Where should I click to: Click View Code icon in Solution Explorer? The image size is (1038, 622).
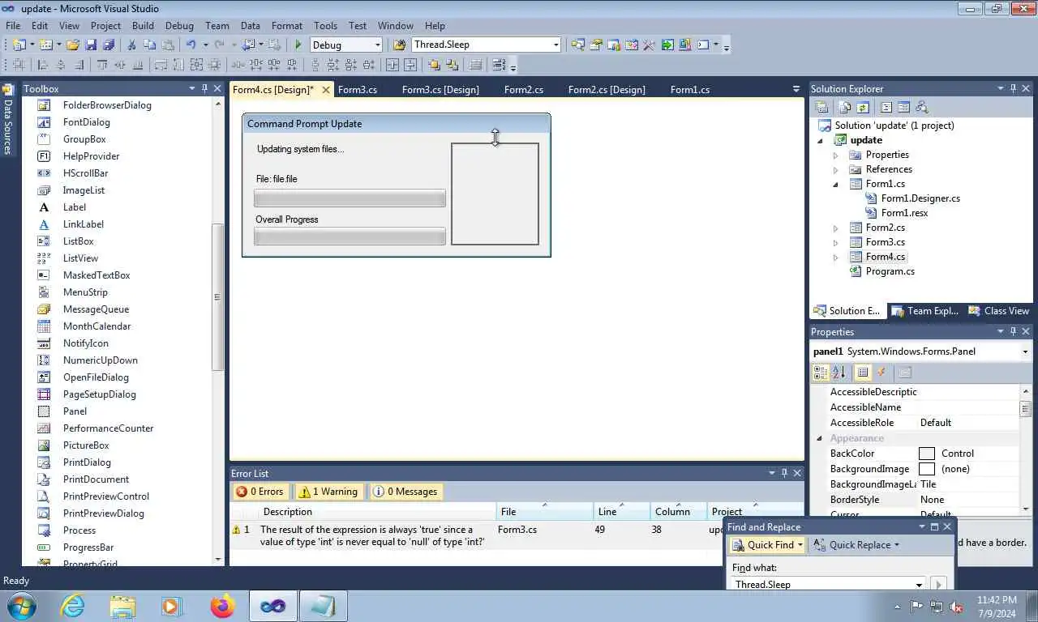click(886, 107)
